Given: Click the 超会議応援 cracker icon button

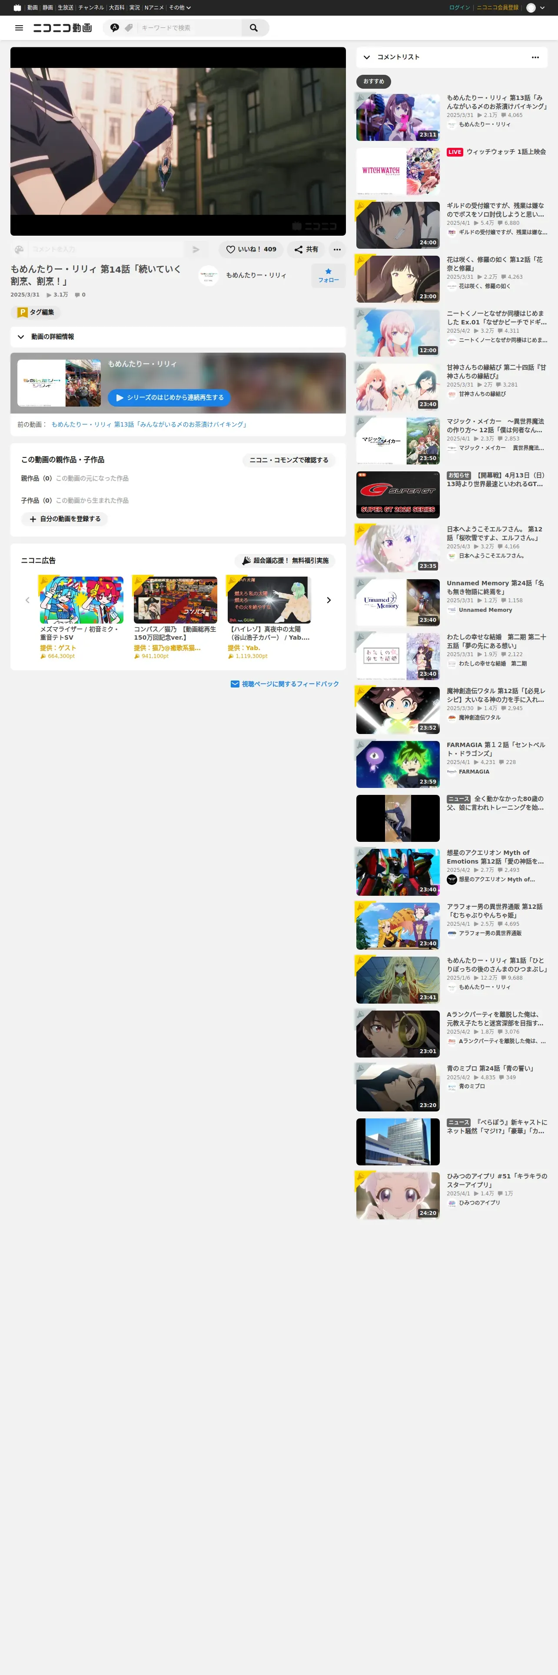Looking at the screenshot, I should pos(285,561).
